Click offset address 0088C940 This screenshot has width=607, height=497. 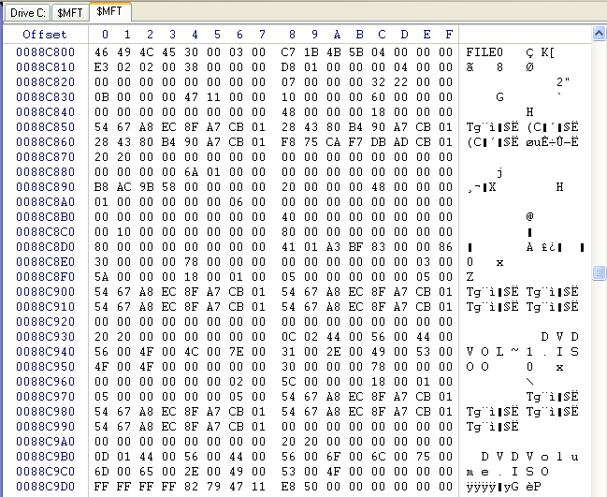pyautogui.click(x=45, y=352)
